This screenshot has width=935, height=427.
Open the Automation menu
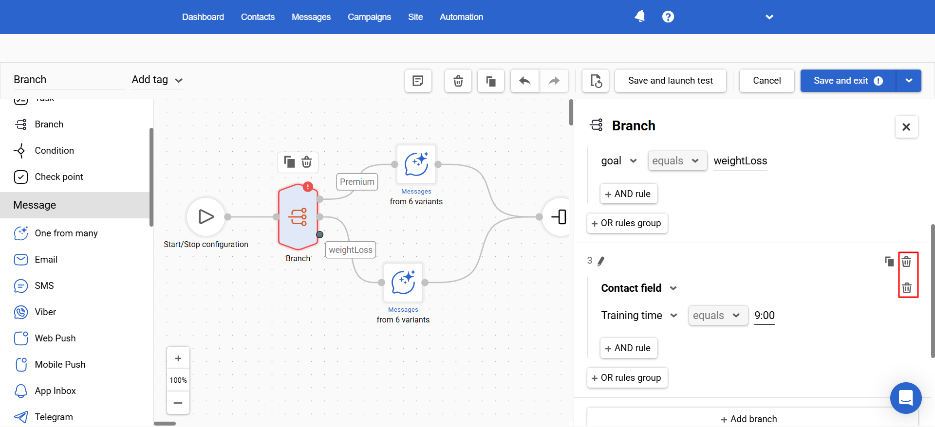(x=461, y=17)
